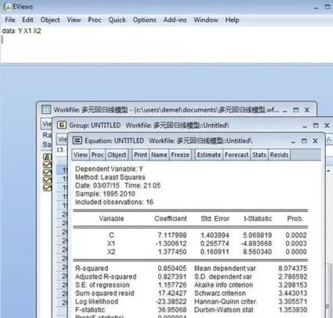Minimize the main EViews window
This screenshot has width=333, height=318.
[x=317, y=7]
